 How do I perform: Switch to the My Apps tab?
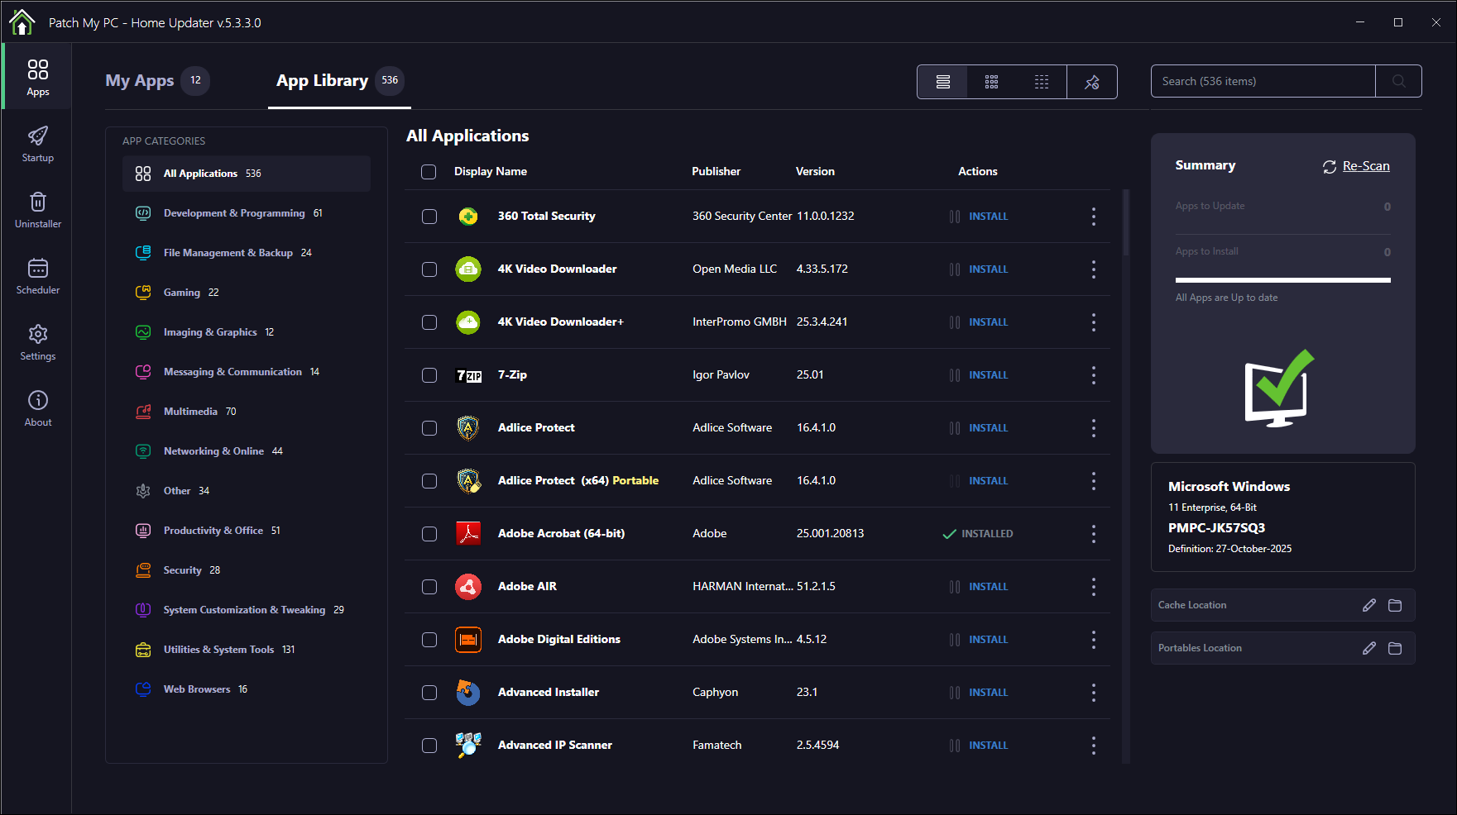coord(140,81)
